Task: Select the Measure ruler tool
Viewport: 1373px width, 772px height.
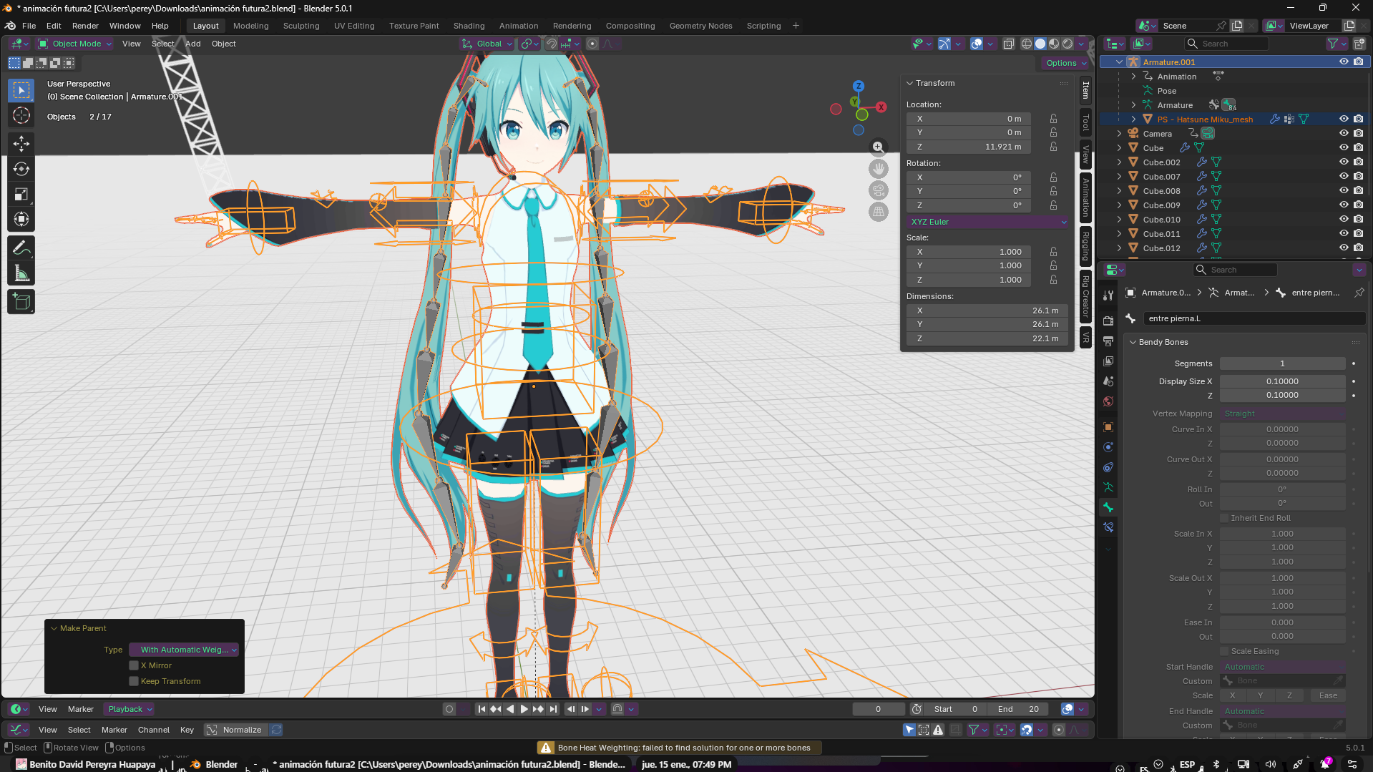Action: (21, 274)
